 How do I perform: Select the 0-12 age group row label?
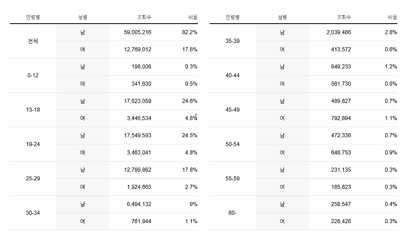pyautogui.click(x=33, y=75)
